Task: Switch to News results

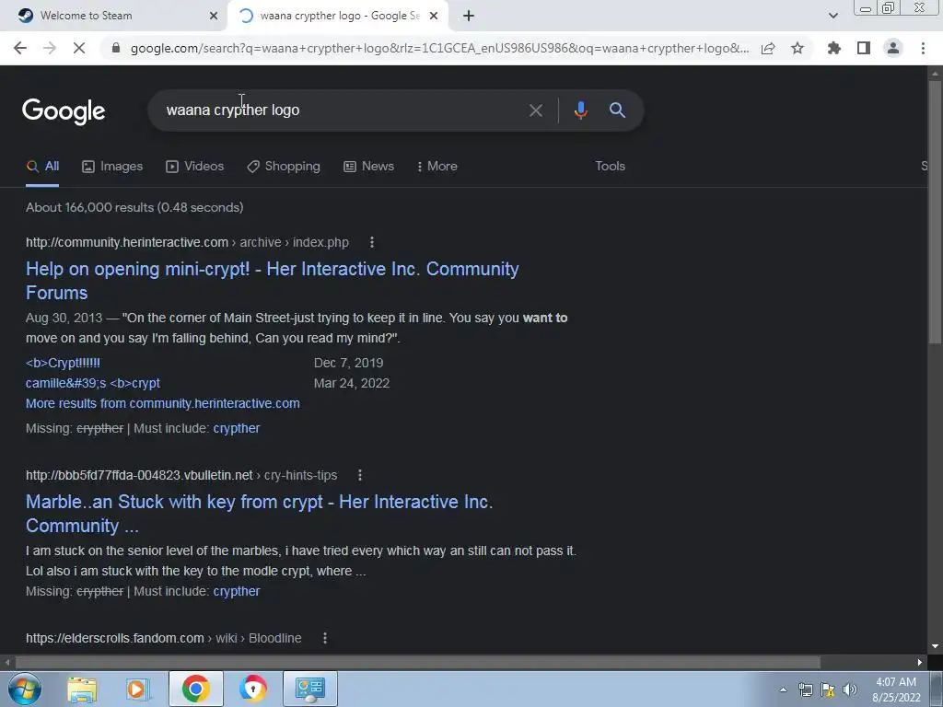Action: (368, 166)
